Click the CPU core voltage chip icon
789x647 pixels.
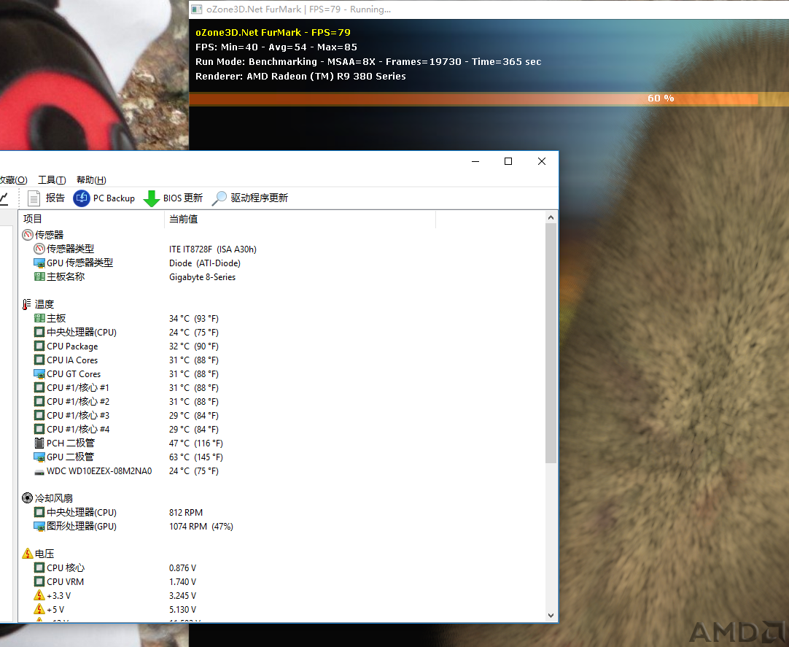(x=39, y=567)
